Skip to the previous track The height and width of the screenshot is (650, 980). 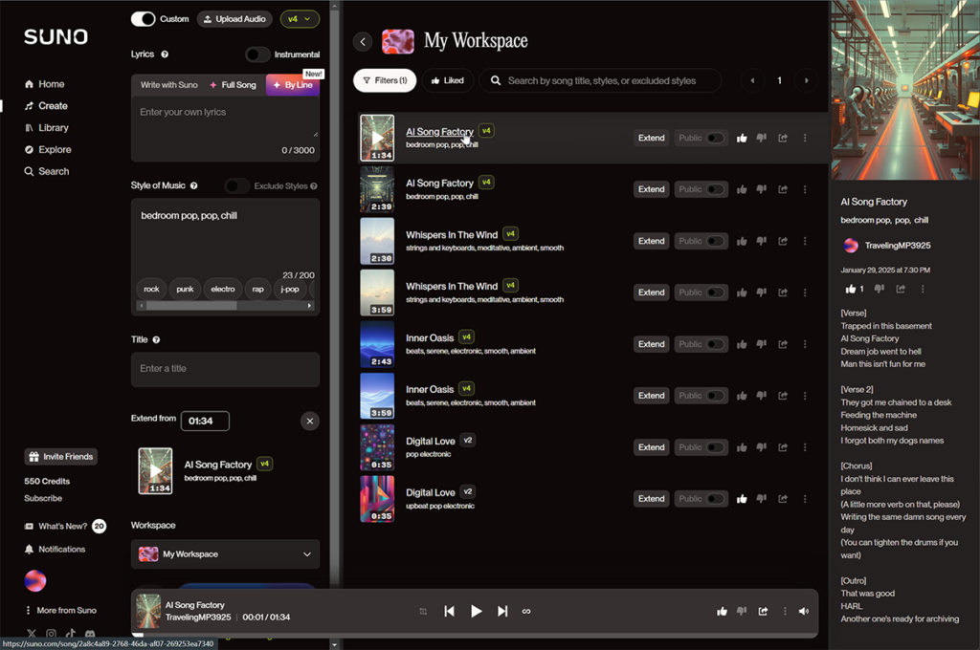tap(449, 612)
